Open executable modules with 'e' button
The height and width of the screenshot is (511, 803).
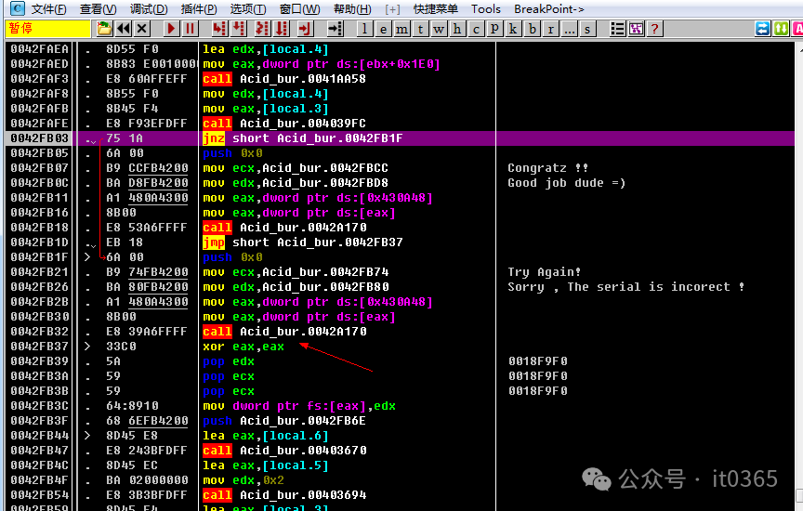tap(383, 29)
